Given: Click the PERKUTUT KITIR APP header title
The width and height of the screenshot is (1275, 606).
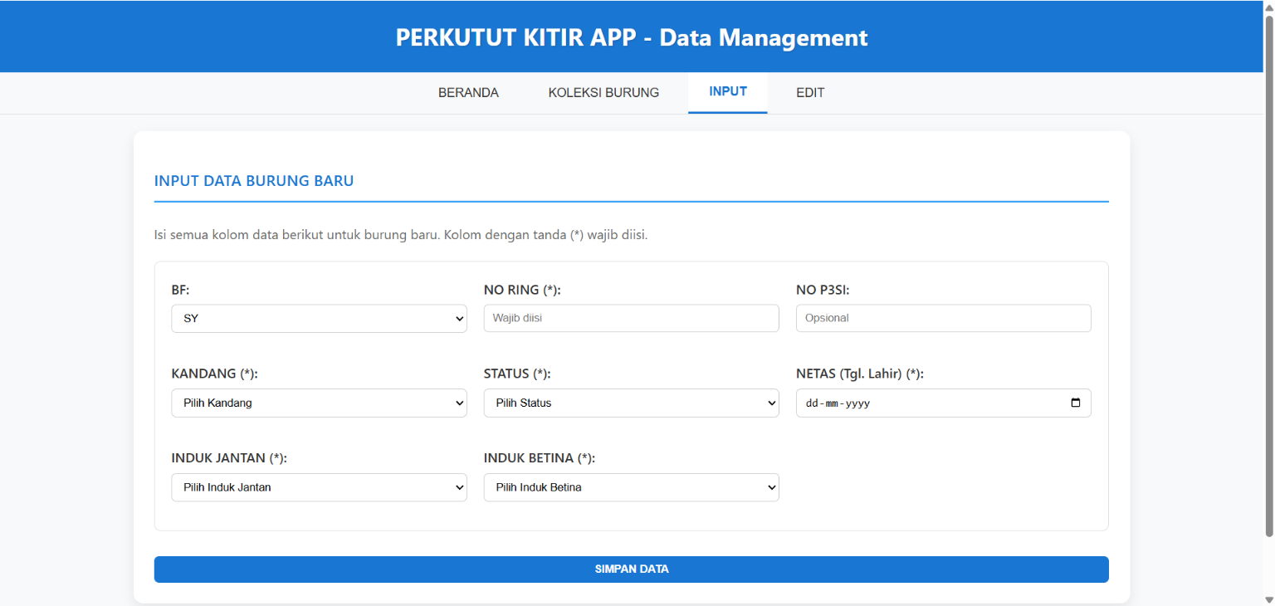Looking at the screenshot, I should click(632, 37).
